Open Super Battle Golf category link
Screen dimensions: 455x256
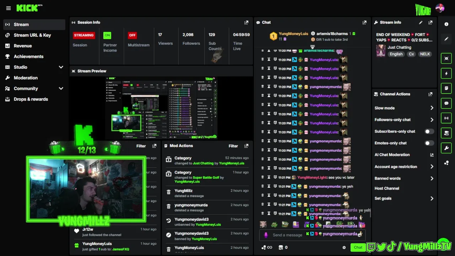pos(206,177)
